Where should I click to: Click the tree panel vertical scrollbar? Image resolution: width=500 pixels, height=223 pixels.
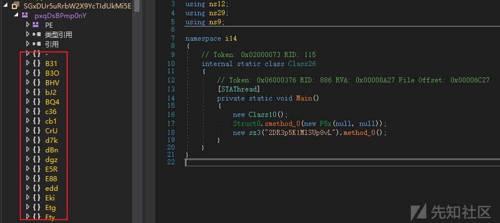(x=136, y=112)
